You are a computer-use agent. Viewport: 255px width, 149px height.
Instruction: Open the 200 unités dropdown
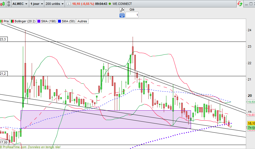point(54,4)
